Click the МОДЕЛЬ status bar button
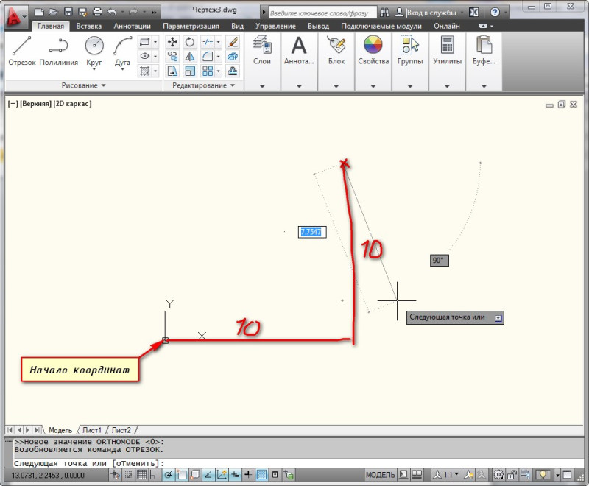Image resolution: width=589 pixels, height=486 pixels. pos(380,475)
